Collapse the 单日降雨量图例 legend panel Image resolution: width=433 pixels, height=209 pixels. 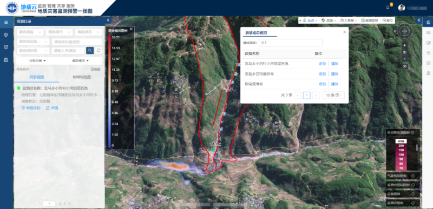click(x=412, y=132)
